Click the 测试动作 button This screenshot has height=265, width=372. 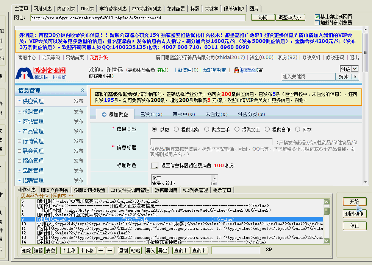pos(355,214)
